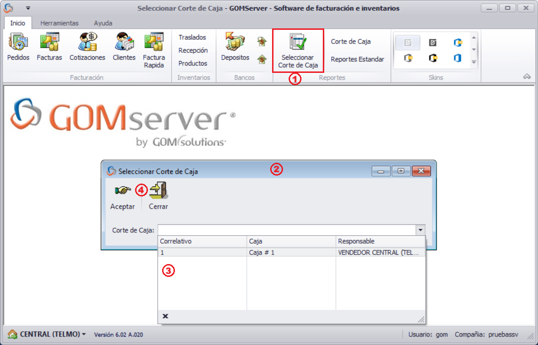Click the Seleccionar Corte de Caja icon
Screen dimensions: 538x345
coord(298,47)
